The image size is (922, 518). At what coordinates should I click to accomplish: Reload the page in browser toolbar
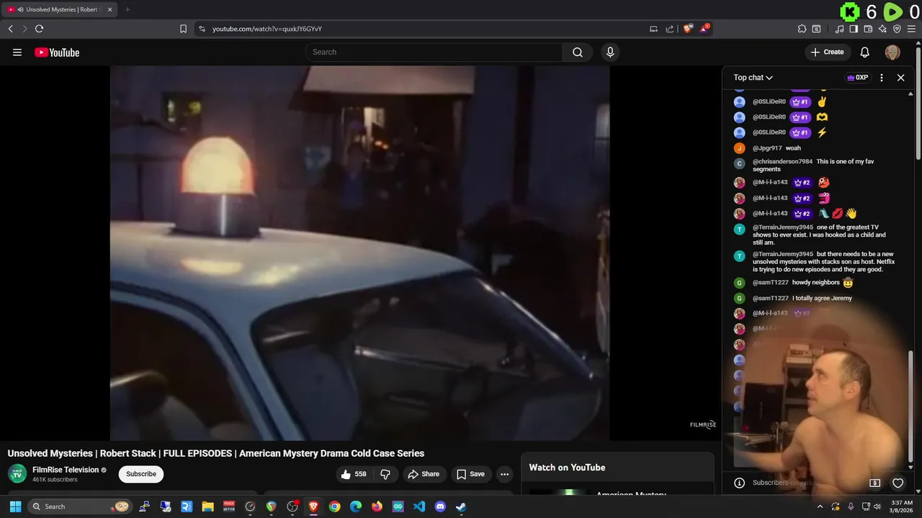[39, 29]
